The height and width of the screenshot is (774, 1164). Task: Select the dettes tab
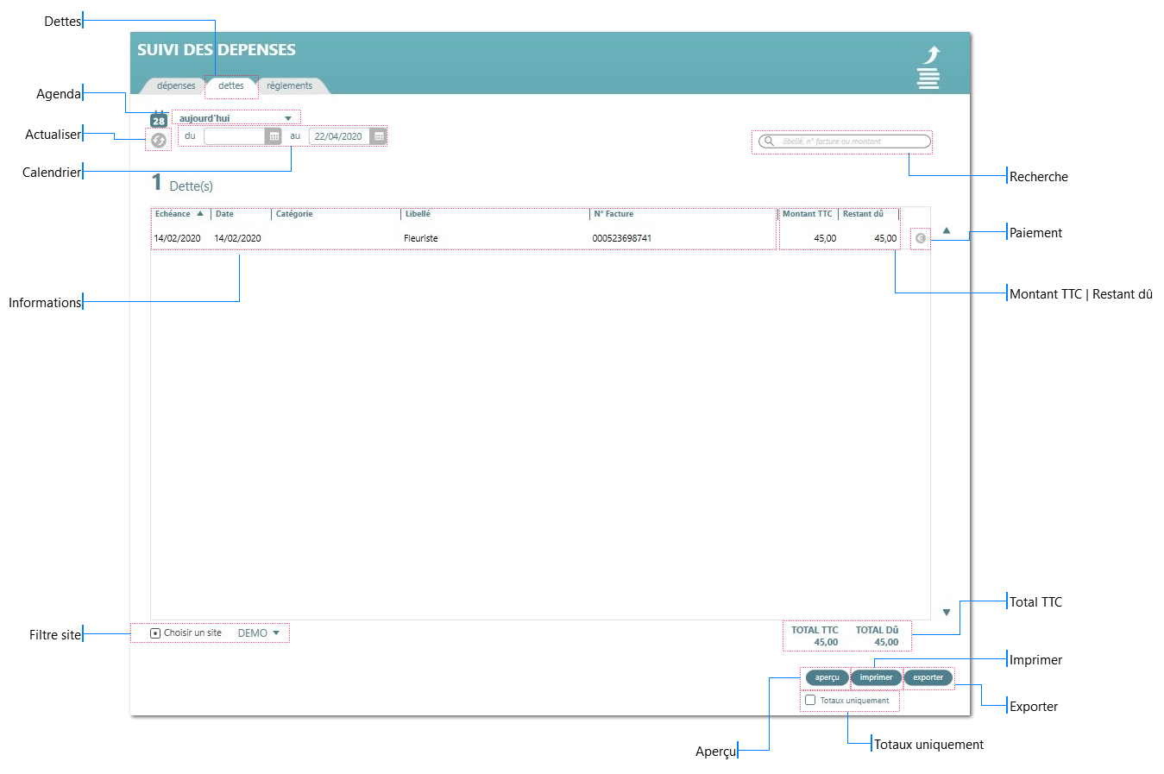231,85
